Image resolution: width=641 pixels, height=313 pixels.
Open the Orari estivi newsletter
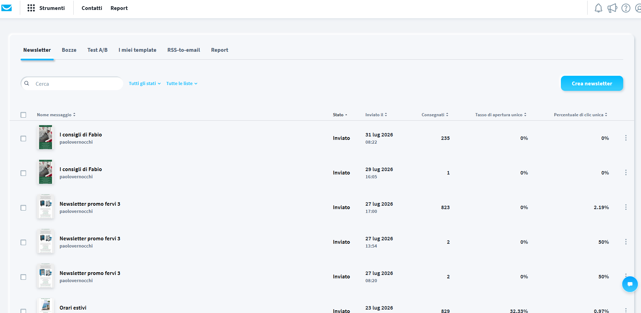[x=73, y=308]
